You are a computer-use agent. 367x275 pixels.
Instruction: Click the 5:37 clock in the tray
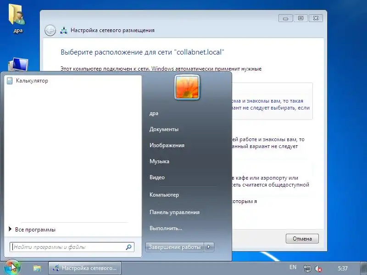[343, 269]
